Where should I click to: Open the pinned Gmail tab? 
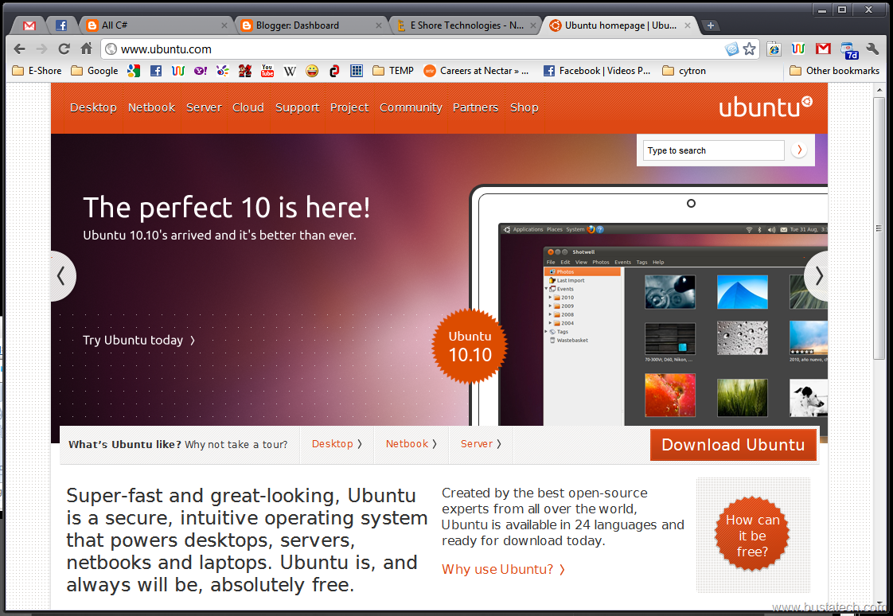29,25
